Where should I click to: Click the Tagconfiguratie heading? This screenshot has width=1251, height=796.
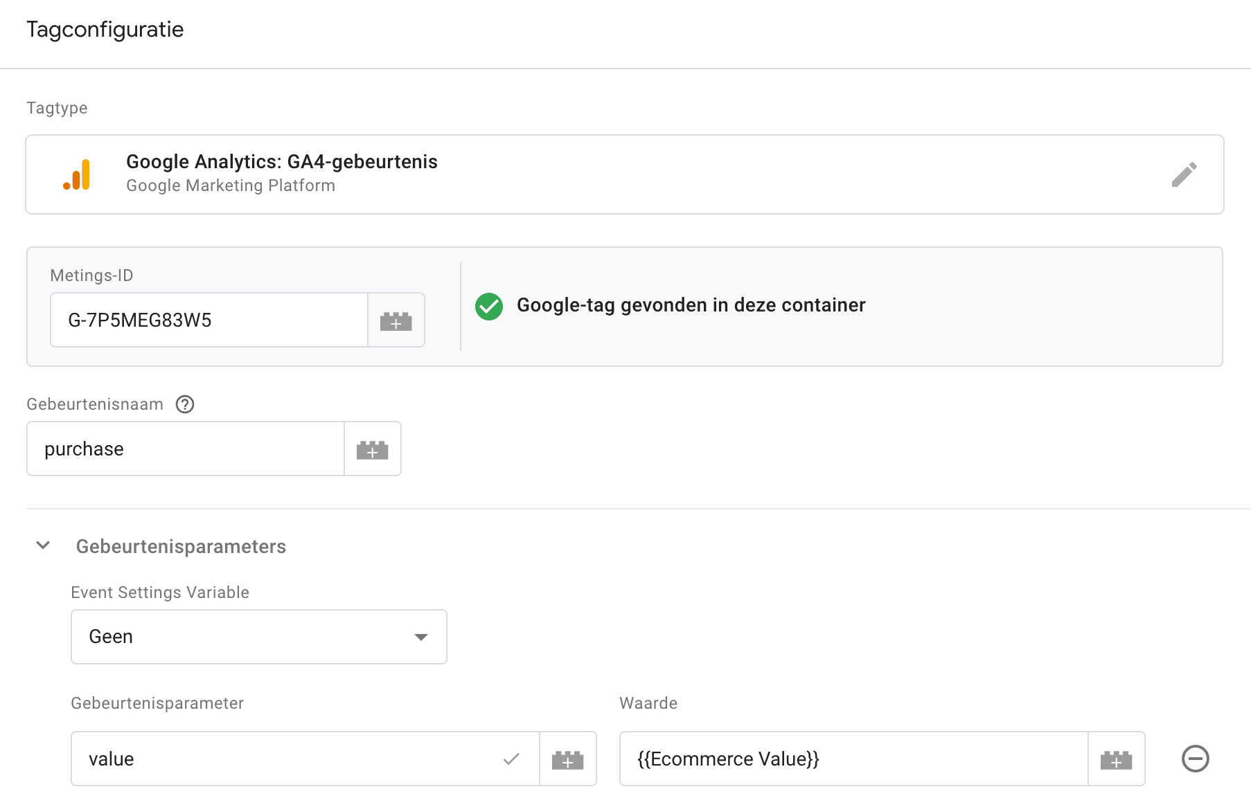tap(105, 30)
